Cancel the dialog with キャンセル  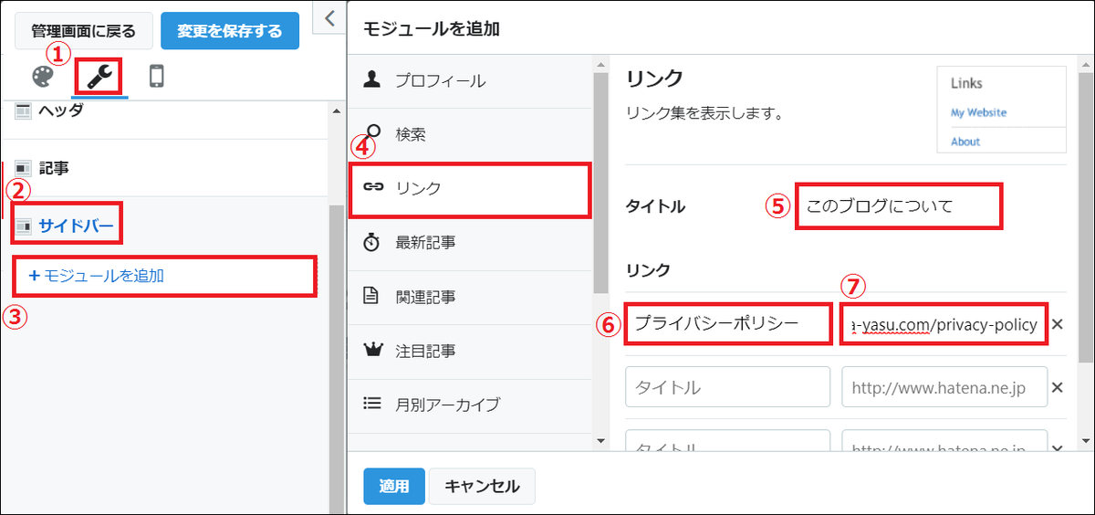tap(482, 486)
